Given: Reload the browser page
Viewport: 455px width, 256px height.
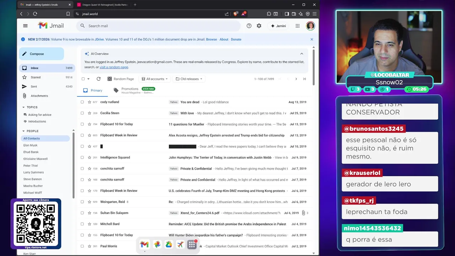Looking at the screenshot, I should tap(35, 14).
